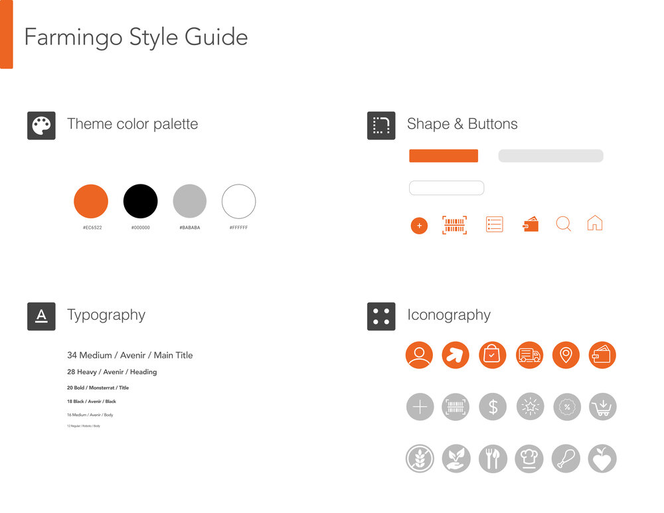Click the orange location pin icon
Viewport: 664px width, 513px height.
point(566,355)
